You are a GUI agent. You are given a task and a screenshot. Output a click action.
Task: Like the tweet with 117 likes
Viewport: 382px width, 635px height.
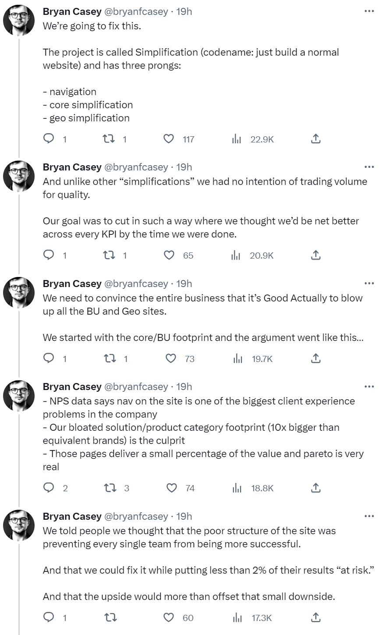click(x=169, y=139)
